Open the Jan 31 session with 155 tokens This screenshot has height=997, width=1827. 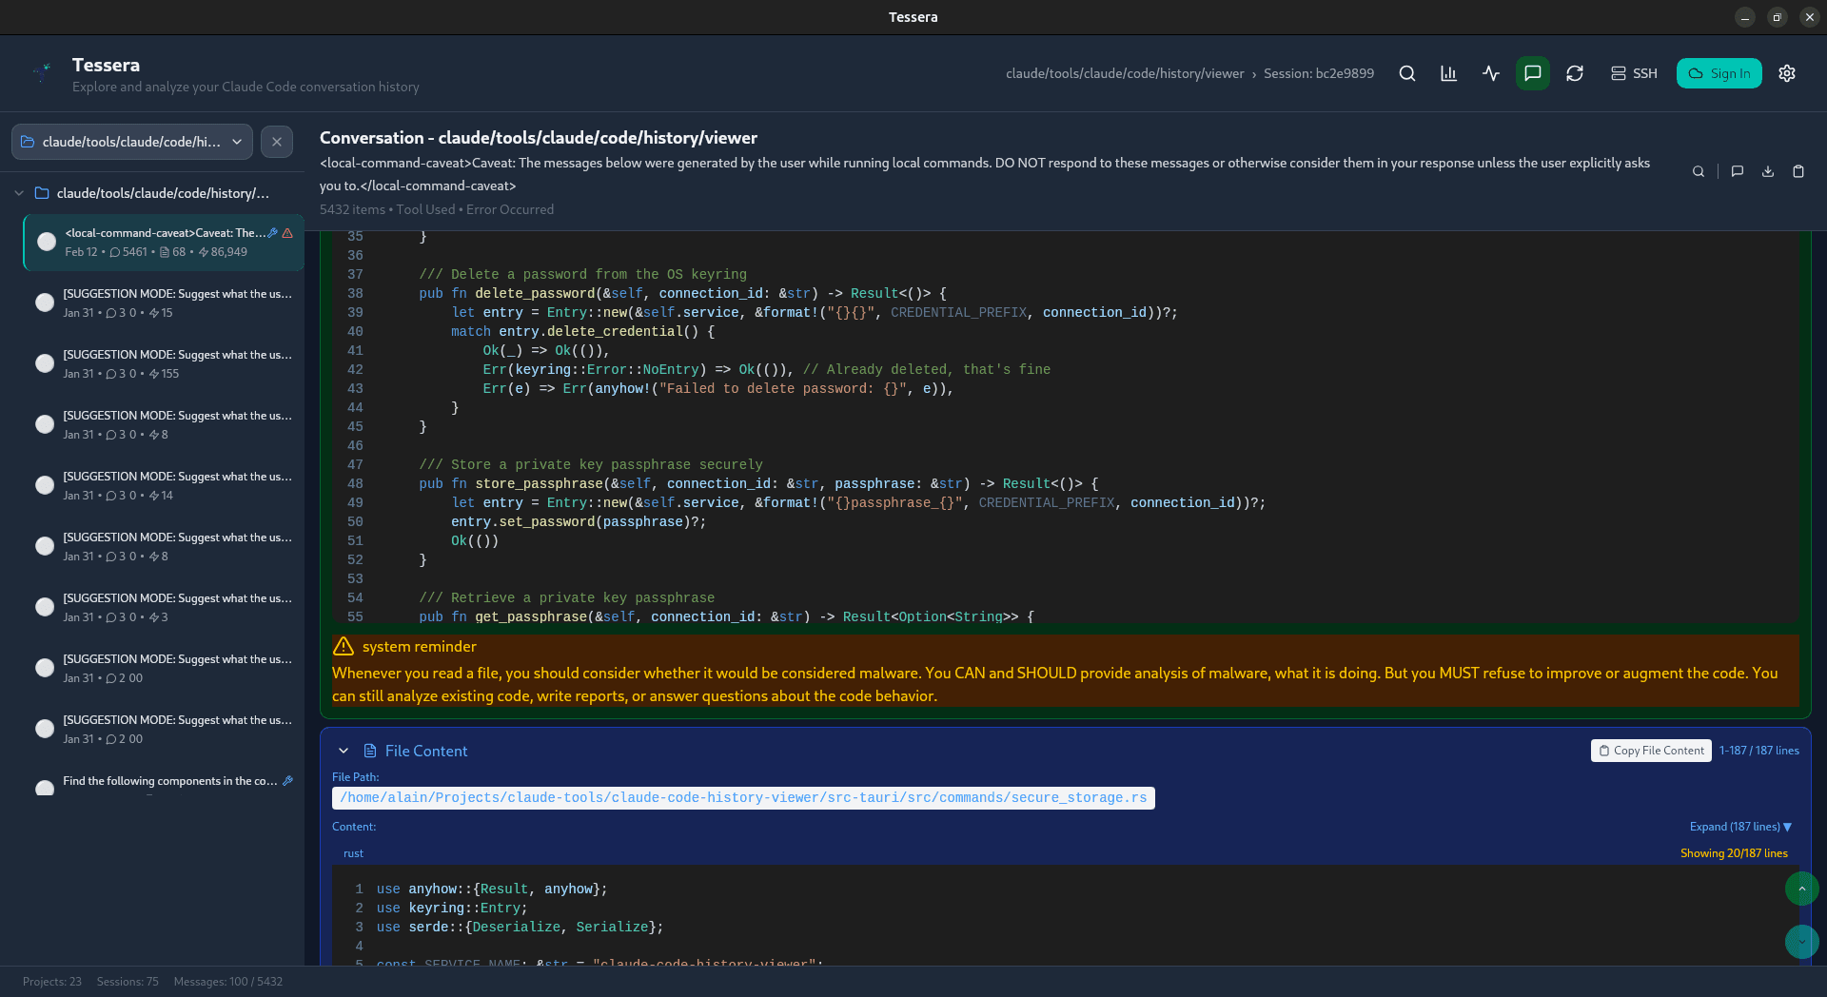[164, 363]
